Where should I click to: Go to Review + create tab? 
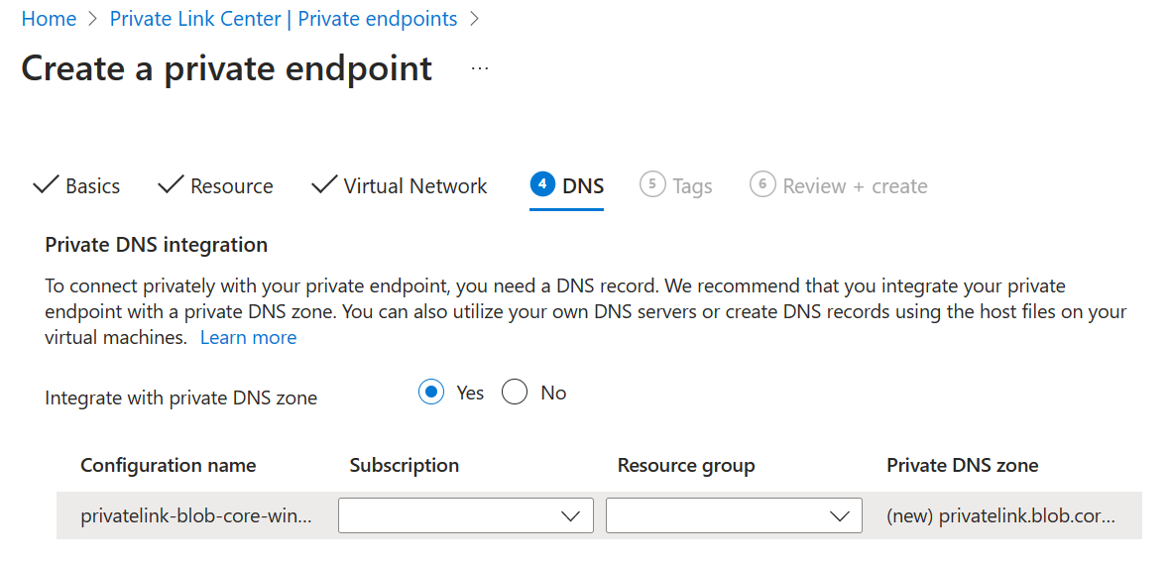pyautogui.click(x=839, y=185)
